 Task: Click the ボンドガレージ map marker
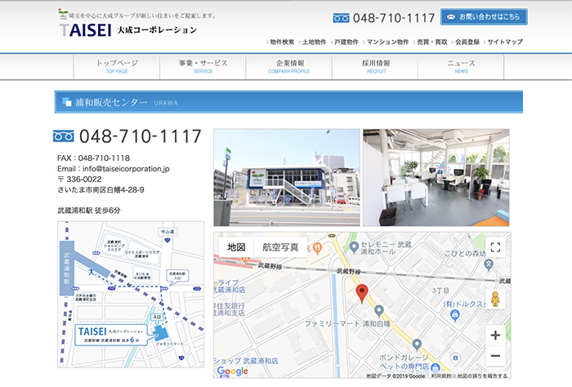tap(417, 345)
